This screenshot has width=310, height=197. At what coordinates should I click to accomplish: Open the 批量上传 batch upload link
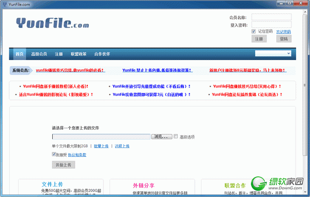[101, 146]
